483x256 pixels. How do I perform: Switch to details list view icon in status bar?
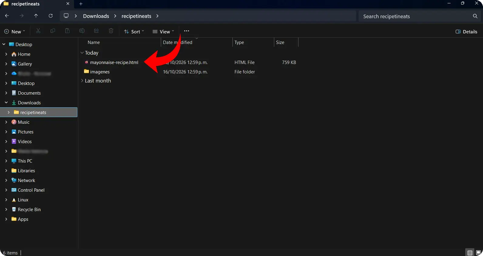tap(470, 253)
